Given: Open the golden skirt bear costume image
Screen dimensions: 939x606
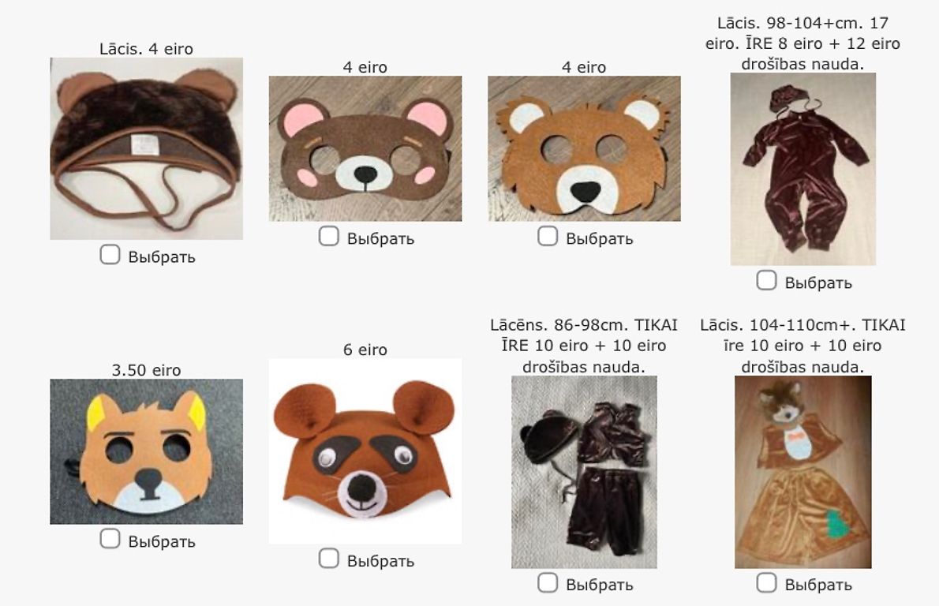Looking at the screenshot, I should pos(803,472).
